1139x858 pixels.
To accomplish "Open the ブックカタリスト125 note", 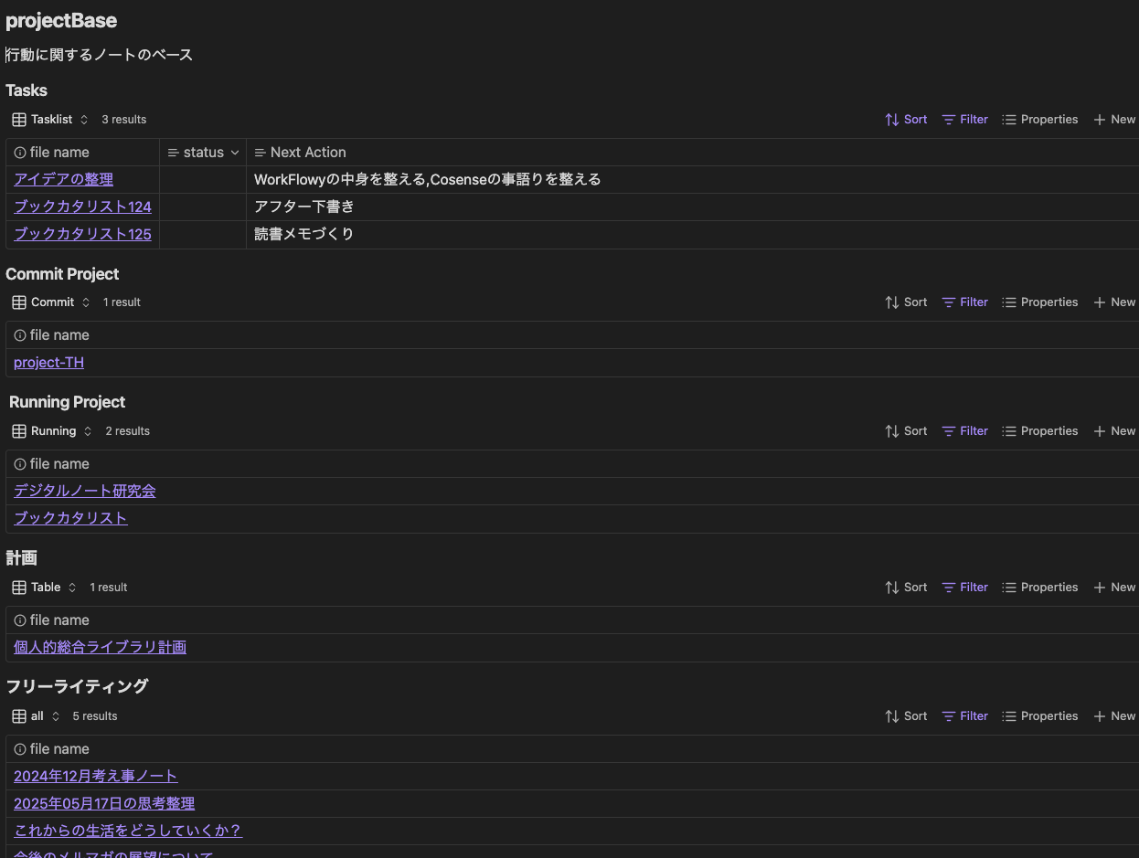I will click(82, 235).
